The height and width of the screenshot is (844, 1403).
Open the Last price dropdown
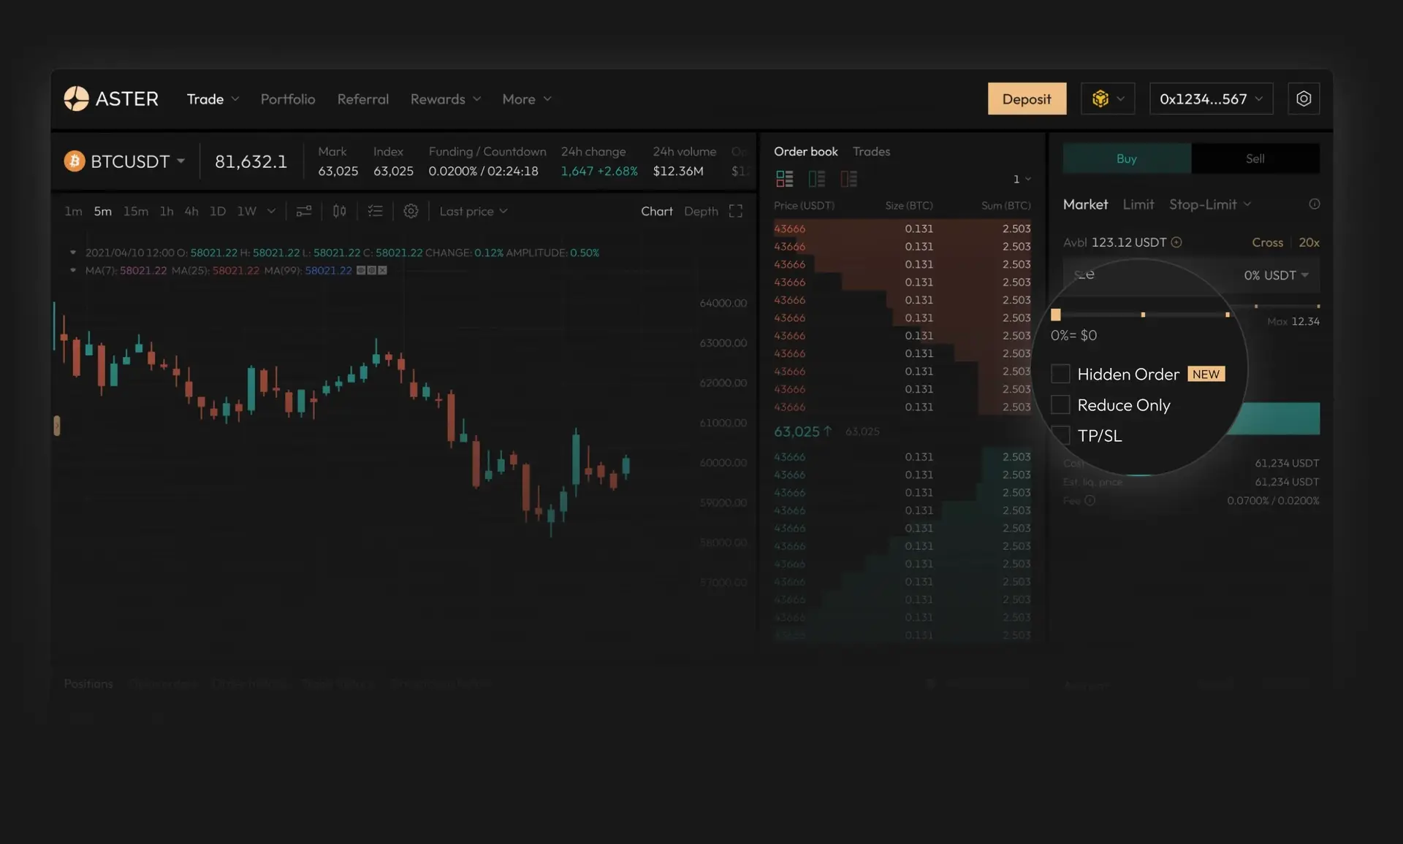474,211
